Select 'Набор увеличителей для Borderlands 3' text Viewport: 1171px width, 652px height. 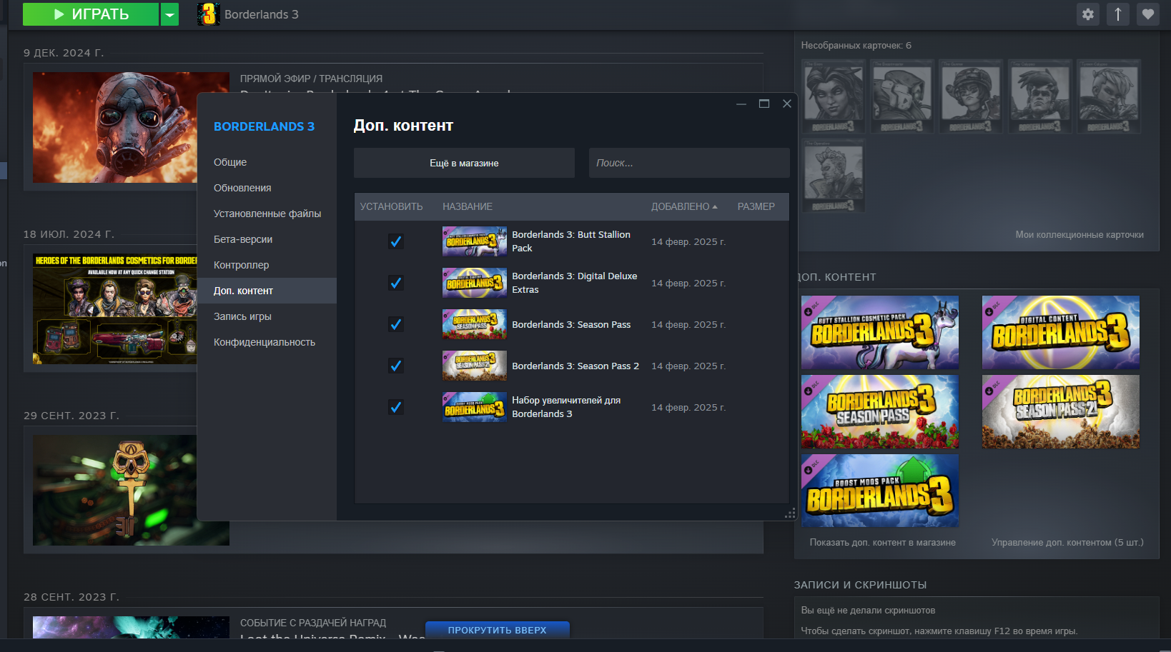point(566,407)
